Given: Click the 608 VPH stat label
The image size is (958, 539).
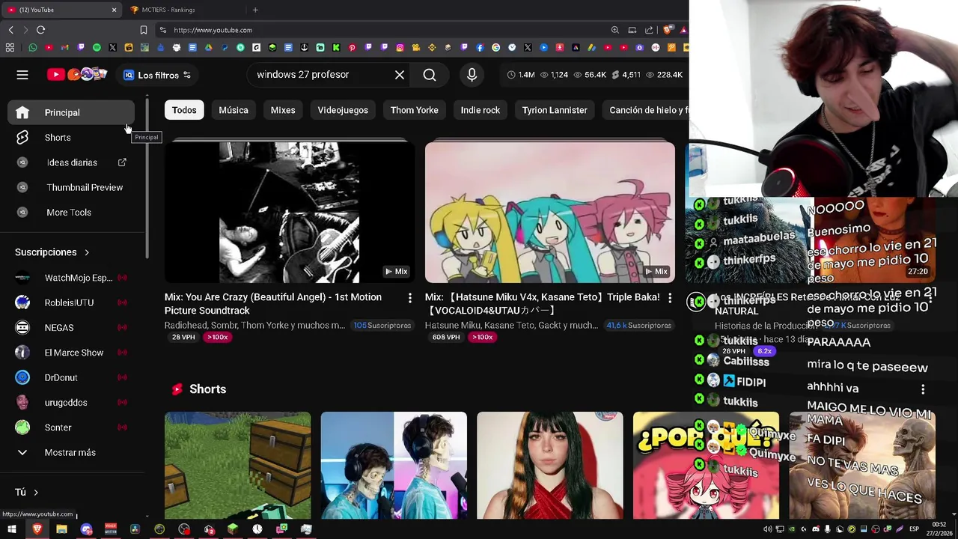Looking at the screenshot, I should [446, 338].
